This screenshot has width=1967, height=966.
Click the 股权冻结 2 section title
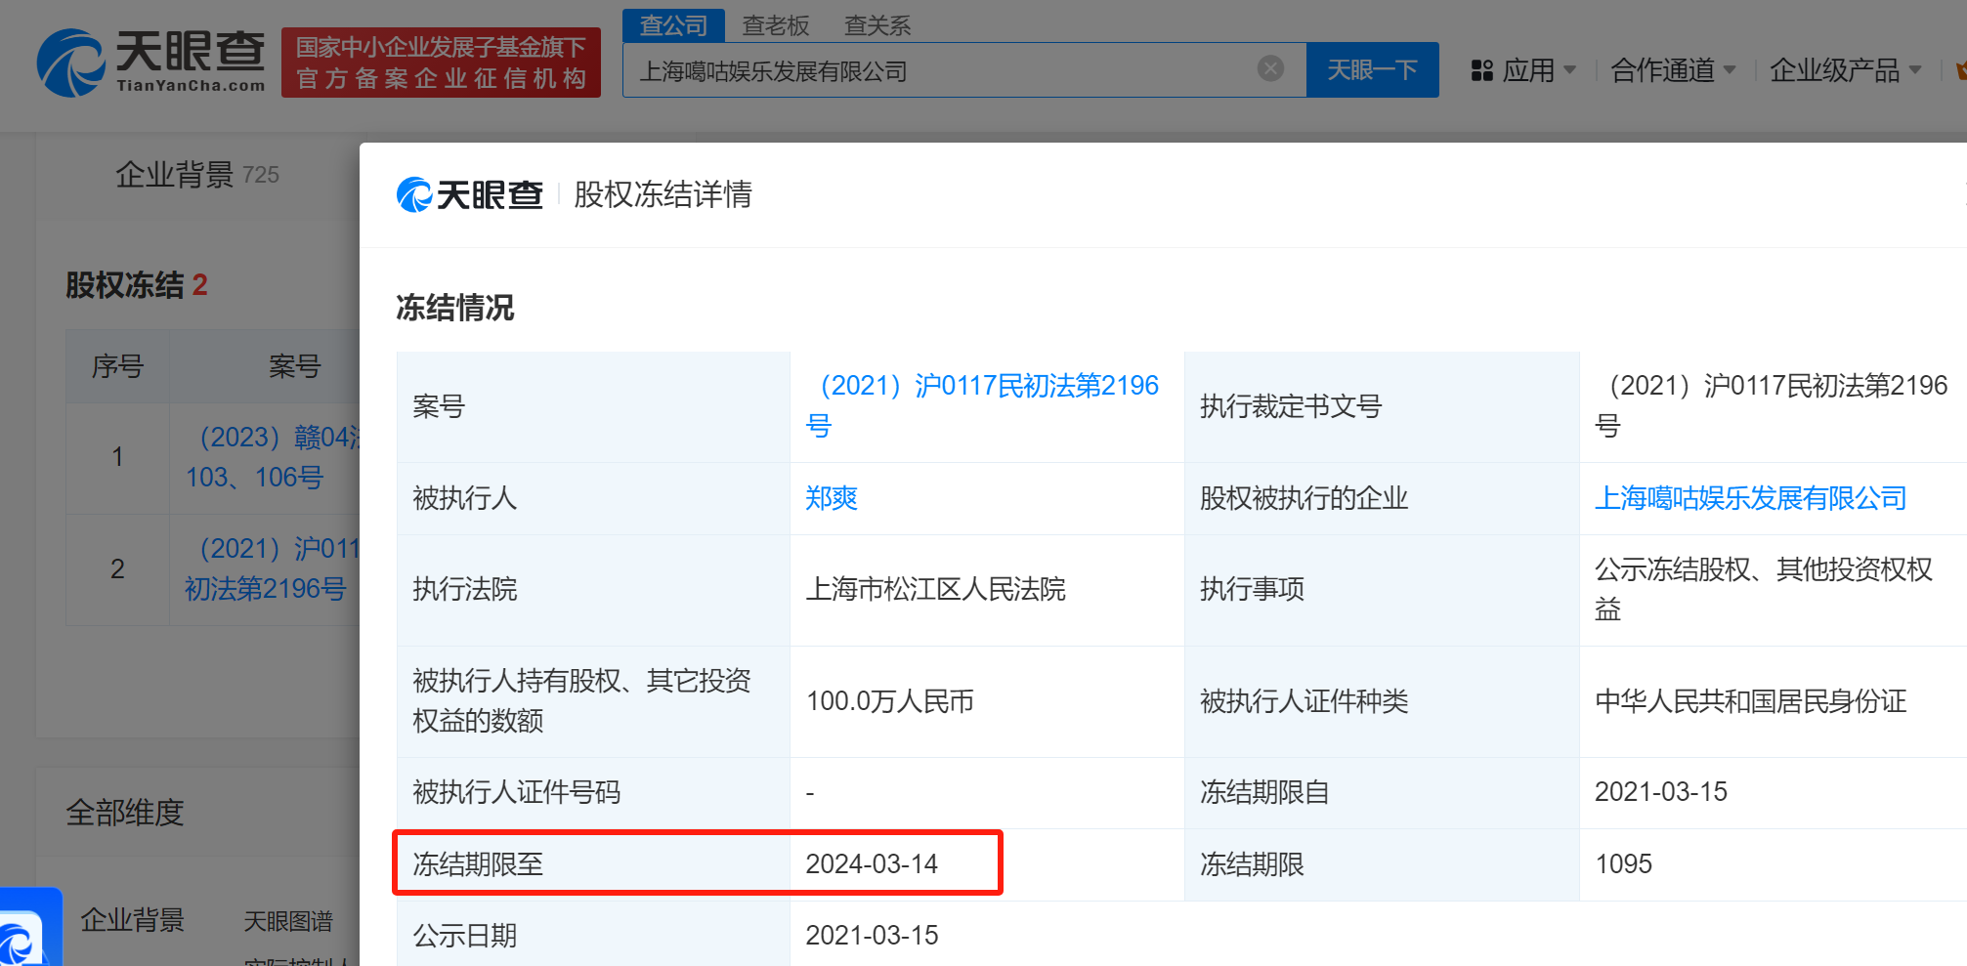click(x=137, y=285)
